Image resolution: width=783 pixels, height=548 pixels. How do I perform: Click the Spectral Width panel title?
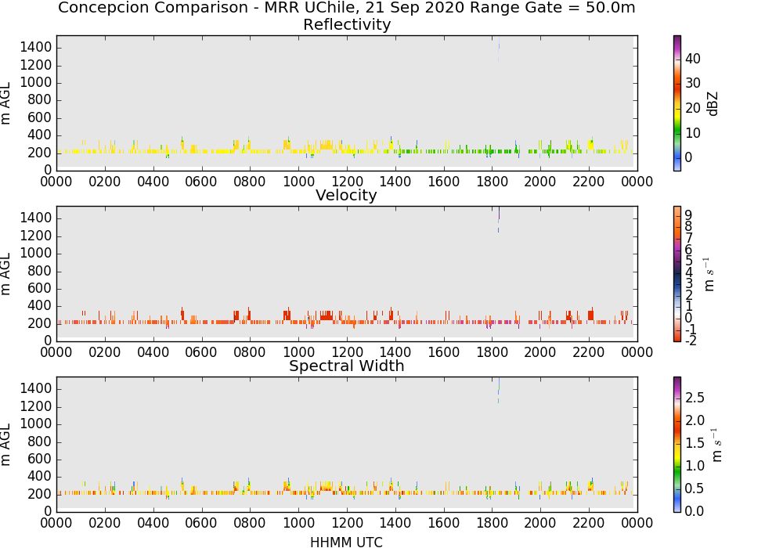(347, 366)
